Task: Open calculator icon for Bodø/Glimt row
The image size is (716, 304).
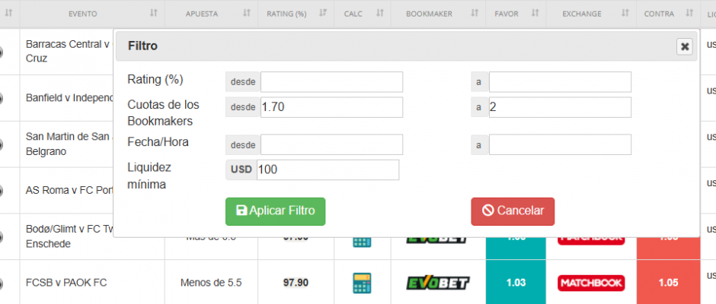Action: point(362,242)
